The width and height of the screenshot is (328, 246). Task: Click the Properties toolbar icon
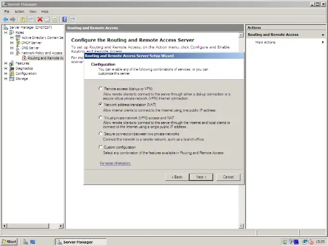(x=48, y=19)
